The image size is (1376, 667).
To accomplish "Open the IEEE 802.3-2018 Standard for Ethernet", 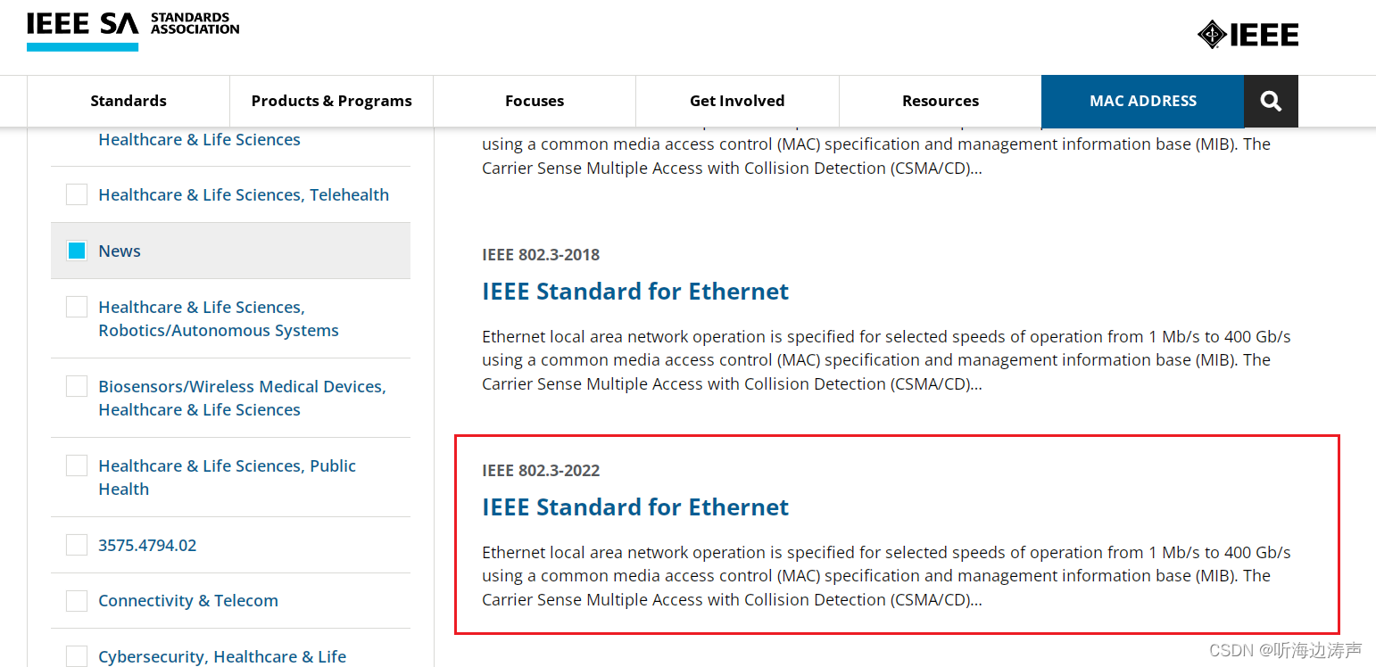I will [634, 291].
